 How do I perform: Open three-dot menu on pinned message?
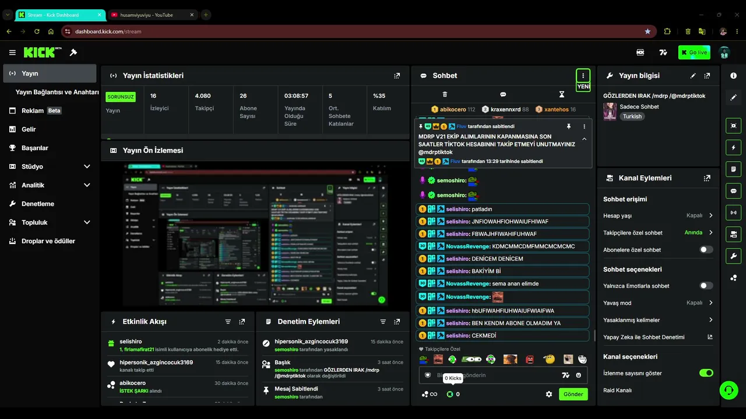(x=584, y=126)
